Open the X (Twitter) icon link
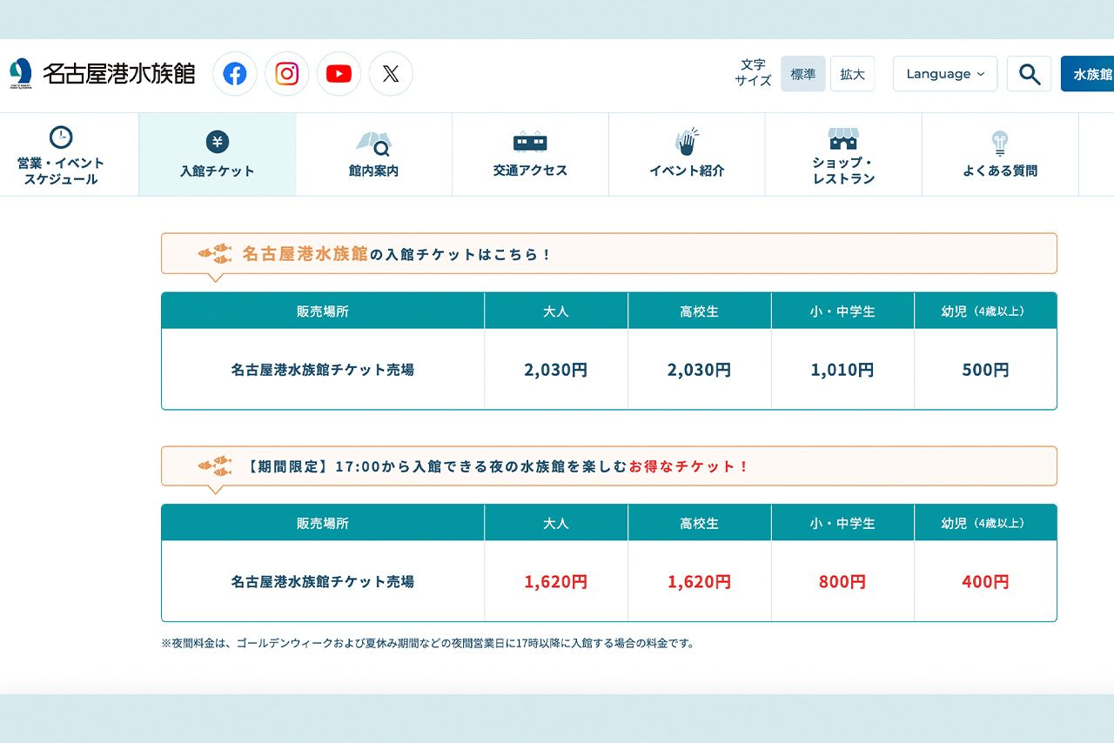1114x743 pixels. coord(391,74)
